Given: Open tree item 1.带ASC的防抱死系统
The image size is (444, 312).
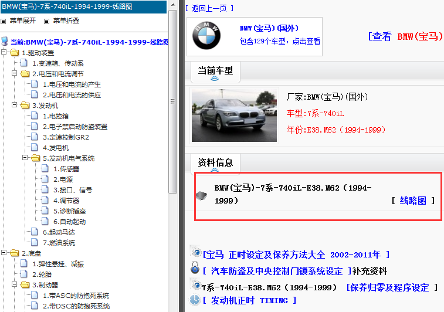Looking at the screenshot, I should (76, 296).
